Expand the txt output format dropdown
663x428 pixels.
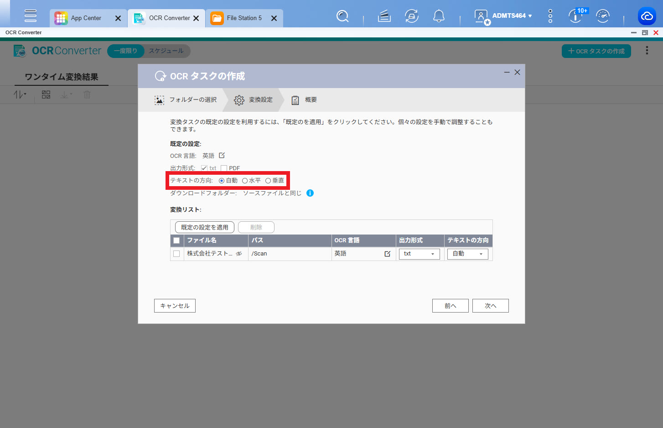[419, 254]
